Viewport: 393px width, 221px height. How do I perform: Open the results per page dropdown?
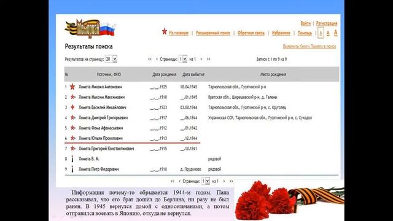point(111,59)
